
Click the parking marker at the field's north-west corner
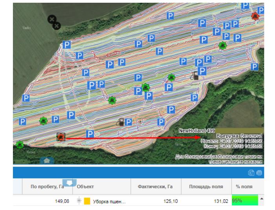(x=67, y=45)
